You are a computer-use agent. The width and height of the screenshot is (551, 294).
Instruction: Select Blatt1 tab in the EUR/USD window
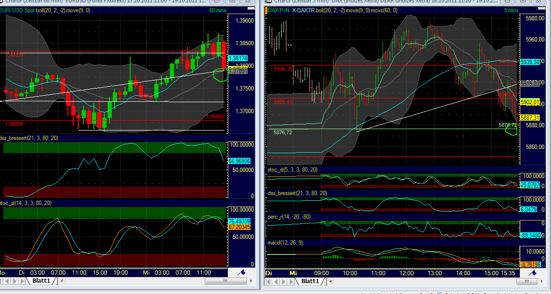coord(42,281)
